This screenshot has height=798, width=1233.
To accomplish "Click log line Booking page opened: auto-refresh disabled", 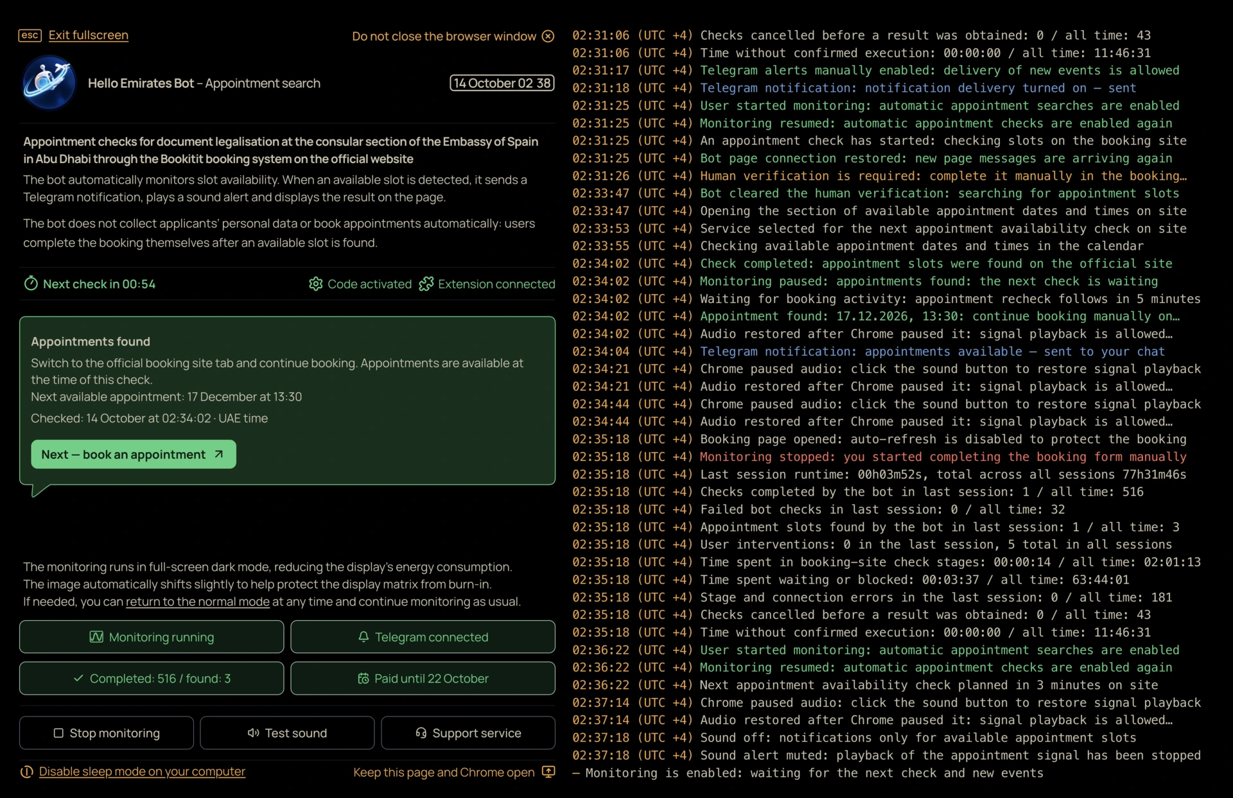I will (879, 439).
